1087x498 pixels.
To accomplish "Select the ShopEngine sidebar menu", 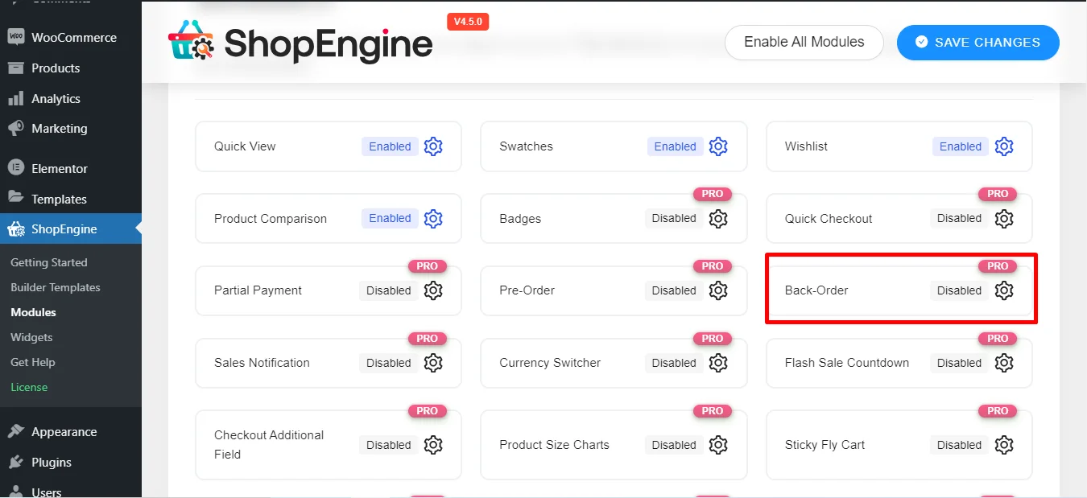I will click(x=71, y=229).
